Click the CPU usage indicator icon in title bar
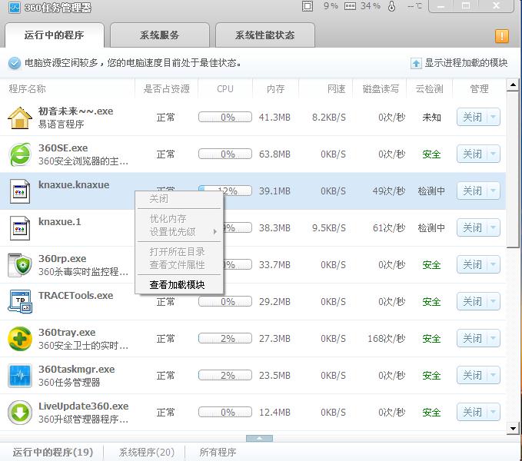This screenshot has width=522, height=461. 308,6
